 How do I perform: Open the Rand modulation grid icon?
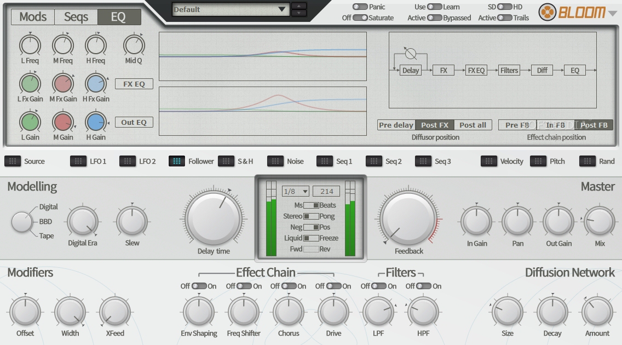click(x=587, y=161)
